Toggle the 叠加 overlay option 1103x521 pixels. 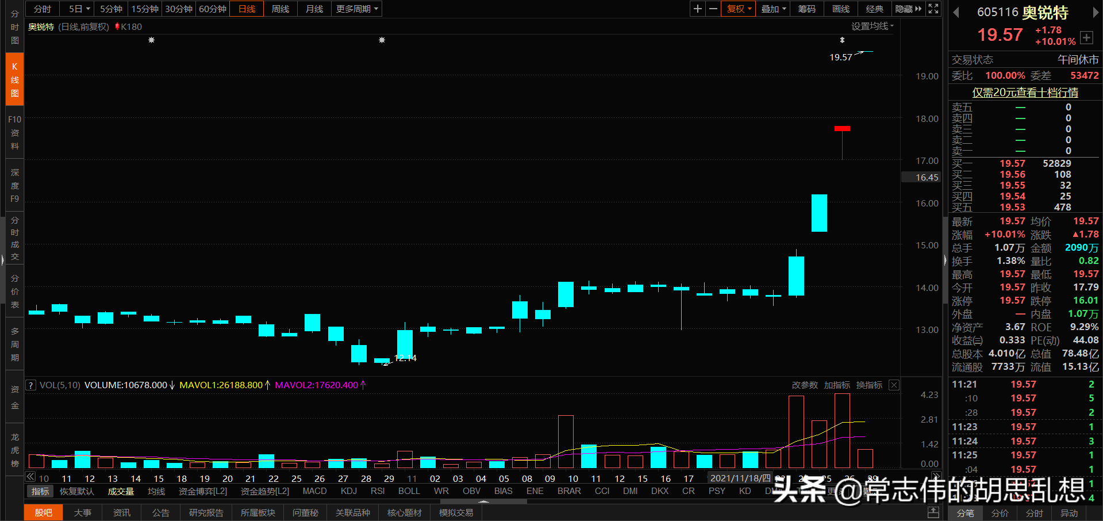771,9
